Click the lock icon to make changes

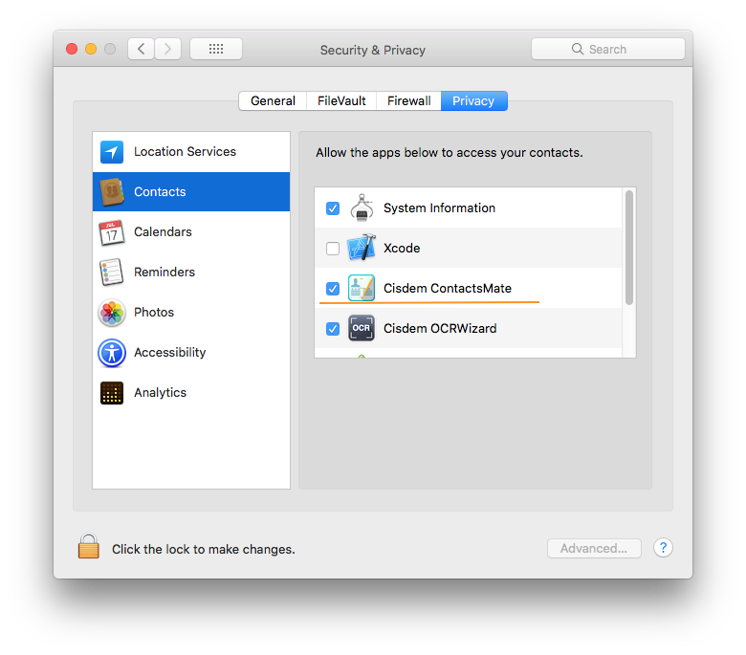coord(89,546)
